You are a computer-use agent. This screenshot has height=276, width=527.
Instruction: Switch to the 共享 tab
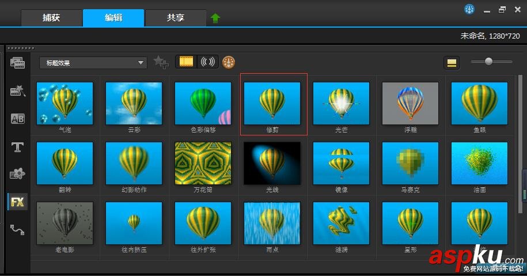click(176, 18)
